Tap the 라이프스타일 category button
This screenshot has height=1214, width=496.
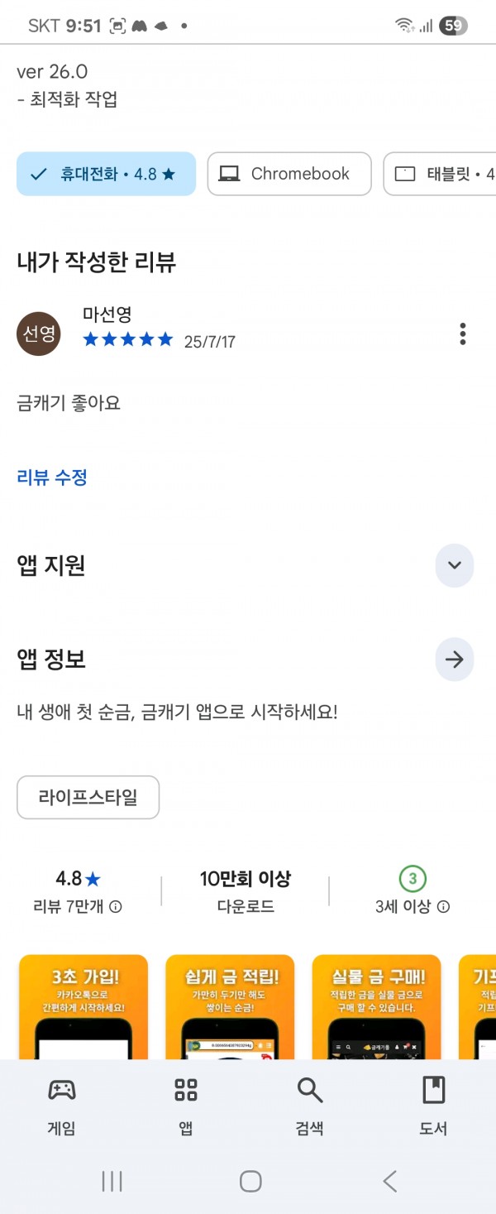tap(88, 798)
